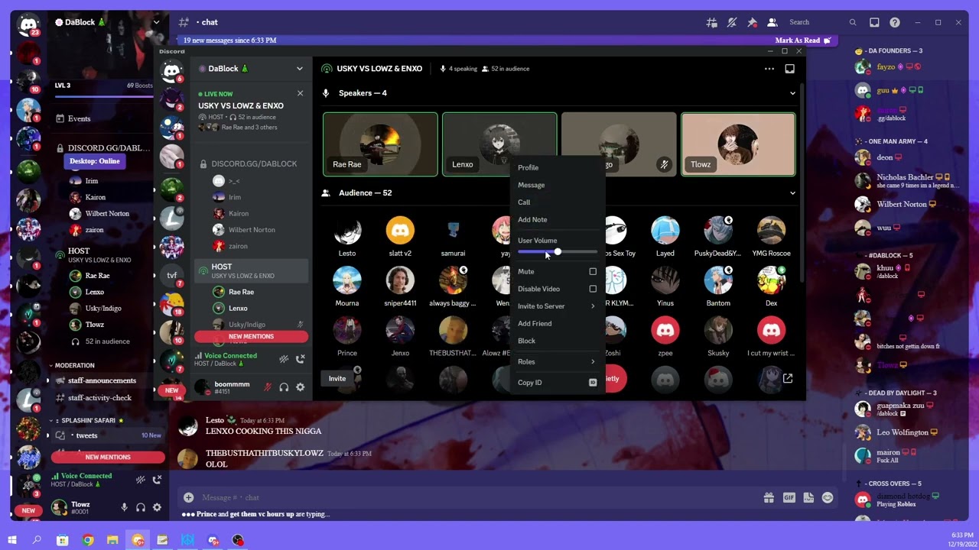
Task: Open more options ellipsis in stage window
Action: click(769, 69)
